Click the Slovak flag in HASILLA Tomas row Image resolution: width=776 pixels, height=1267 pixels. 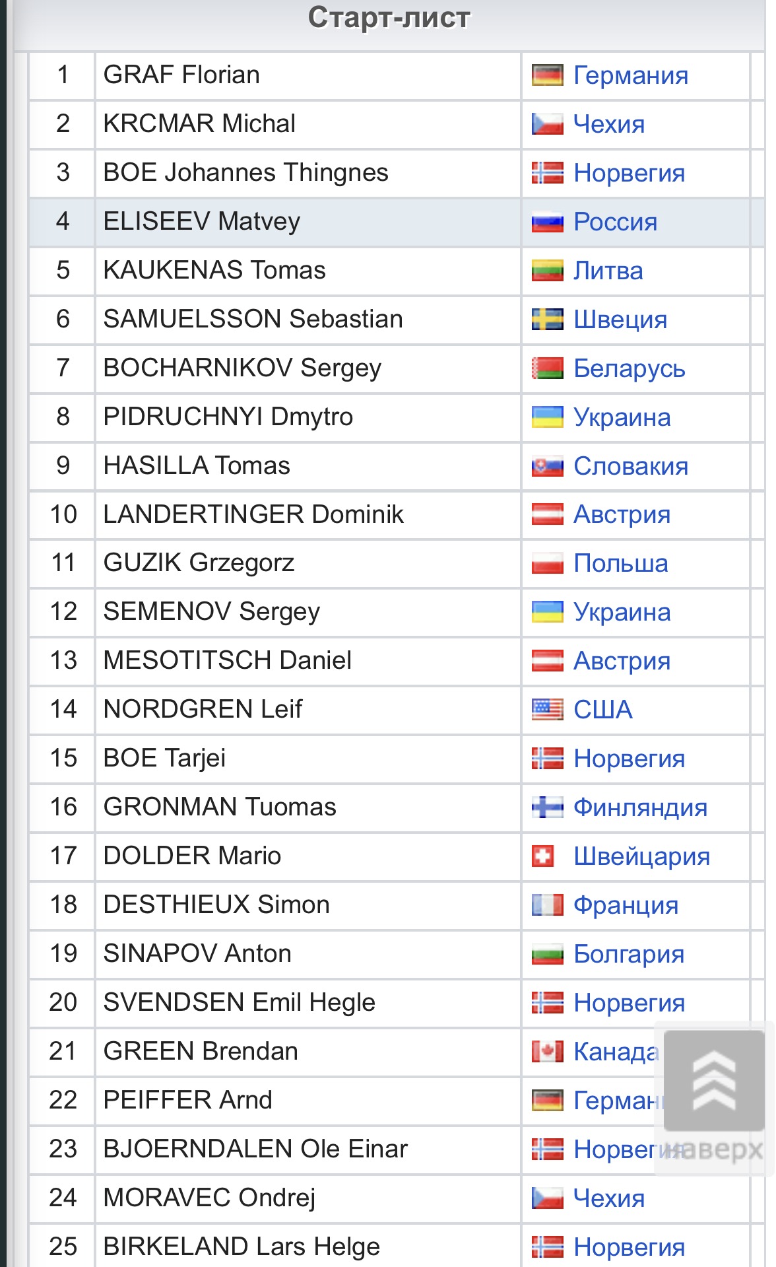[x=547, y=467]
